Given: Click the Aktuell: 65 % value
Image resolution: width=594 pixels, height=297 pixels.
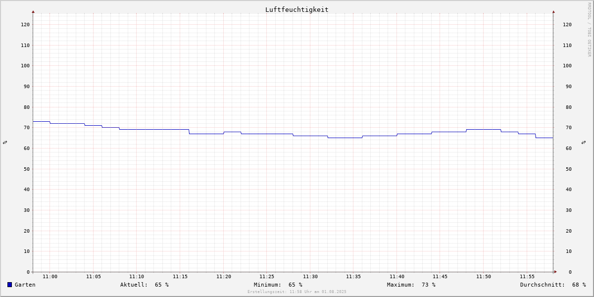Looking at the screenshot, I should (x=145, y=285).
